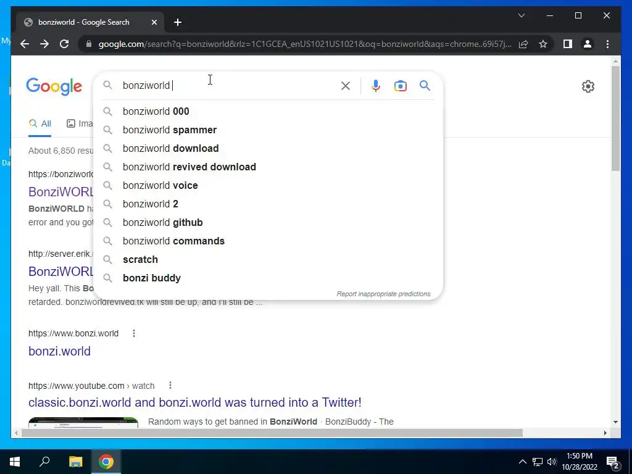This screenshot has height=474, width=632.
Task: Open options for youtube.com result
Action: 170,386
